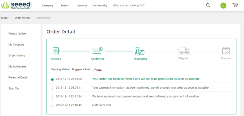244x116 pixels.
Task: Click the 'Processing' step label
Action: pyautogui.click(x=140, y=59)
